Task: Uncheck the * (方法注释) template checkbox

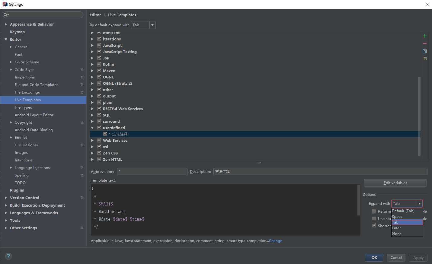Action: pos(105,134)
